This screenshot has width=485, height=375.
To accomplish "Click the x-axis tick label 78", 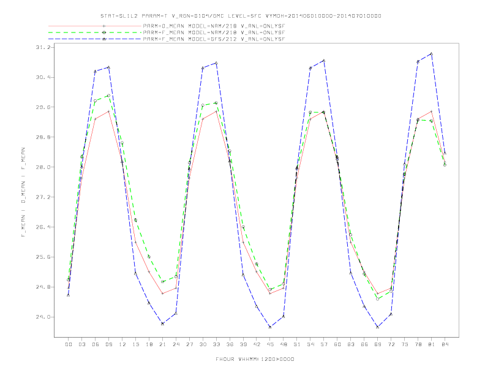I will [x=418, y=344].
